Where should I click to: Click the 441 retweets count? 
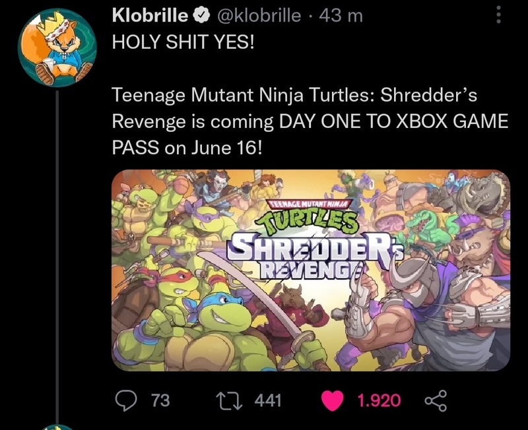(267, 400)
